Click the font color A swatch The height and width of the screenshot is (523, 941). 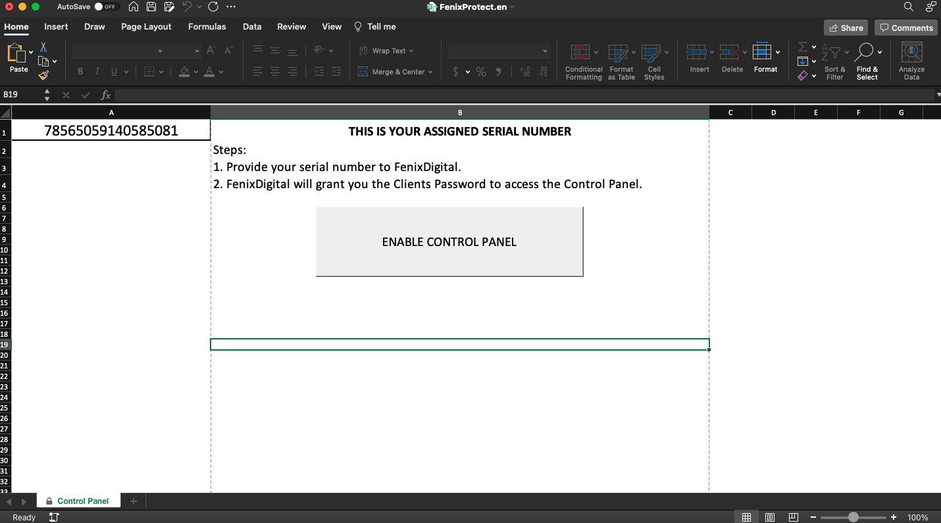click(209, 72)
